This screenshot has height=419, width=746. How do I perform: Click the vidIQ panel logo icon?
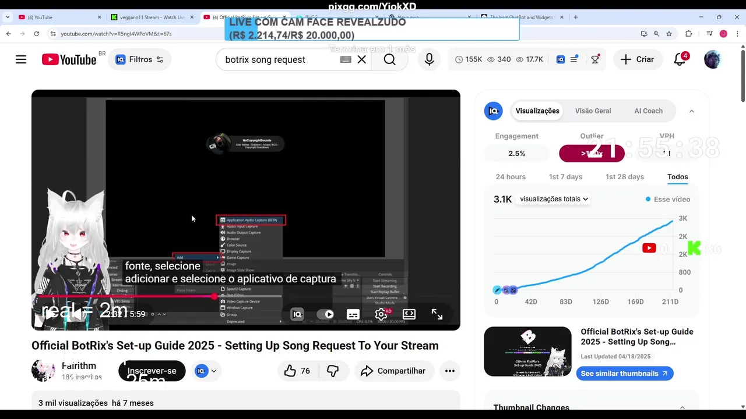[494, 111]
